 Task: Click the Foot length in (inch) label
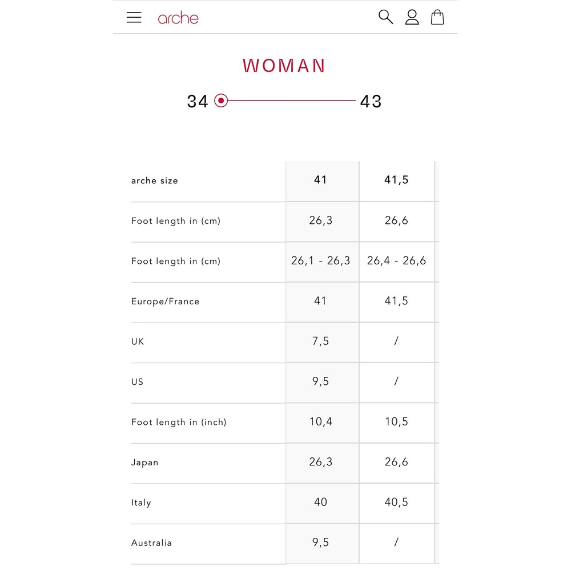click(x=179, y=423)
